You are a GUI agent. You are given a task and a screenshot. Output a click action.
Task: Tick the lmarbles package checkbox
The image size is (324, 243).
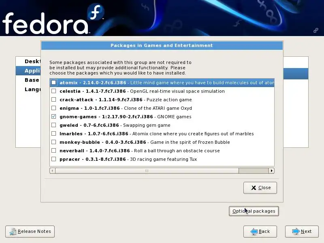[x=54, y=134]
